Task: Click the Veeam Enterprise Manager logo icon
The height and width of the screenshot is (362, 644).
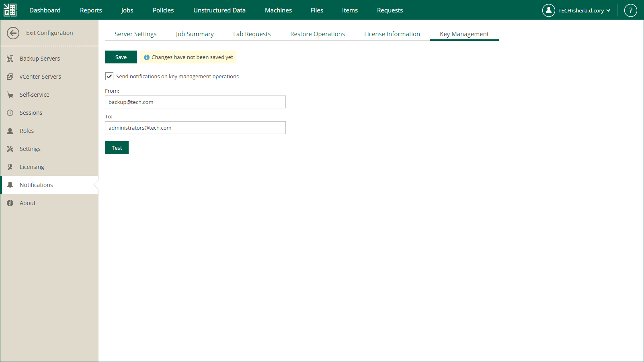Action: 10,10
